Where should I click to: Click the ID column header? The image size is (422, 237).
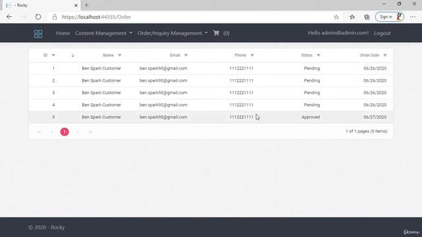(45, 55)
